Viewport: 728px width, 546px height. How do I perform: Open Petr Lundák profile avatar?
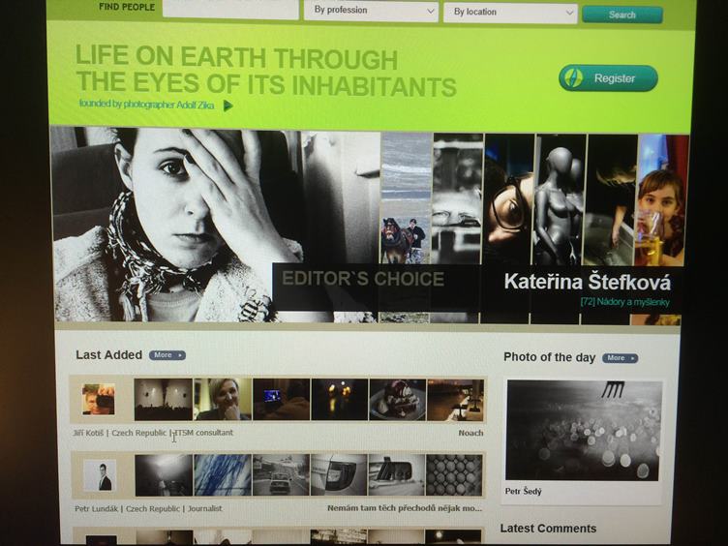click(99, 475)
